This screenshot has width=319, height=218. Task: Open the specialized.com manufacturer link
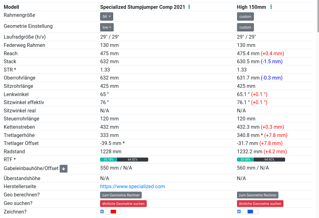pyautogui.click(x=132, y=186)
